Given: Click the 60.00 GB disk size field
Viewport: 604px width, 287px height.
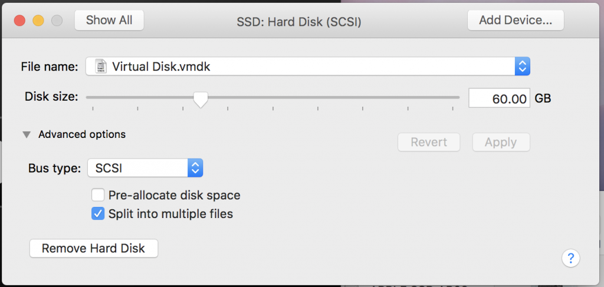Looking at the screenshot, I should pos(499,99).
